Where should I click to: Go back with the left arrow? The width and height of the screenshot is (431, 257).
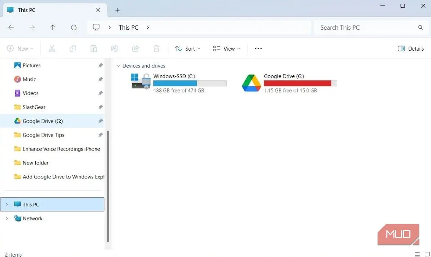click(11, 27)
